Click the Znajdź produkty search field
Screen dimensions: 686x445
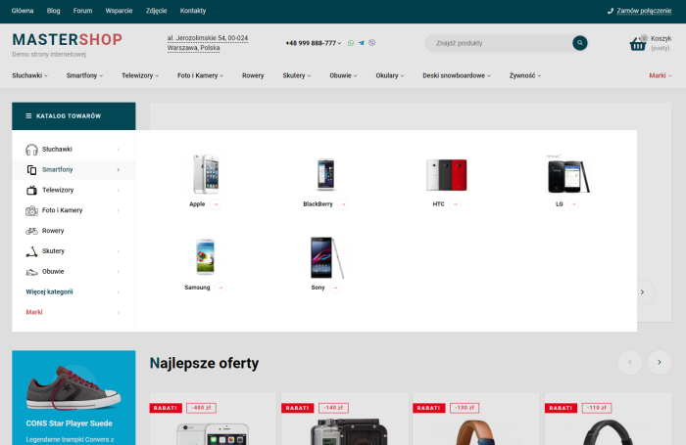pos(497,43)
